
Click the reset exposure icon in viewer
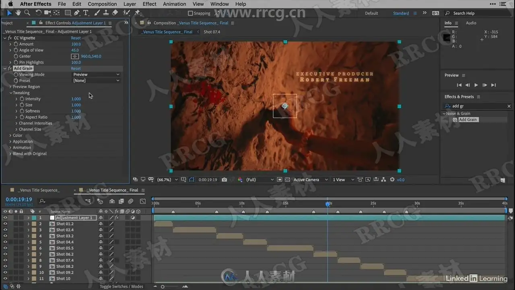[x=392, y=180]
